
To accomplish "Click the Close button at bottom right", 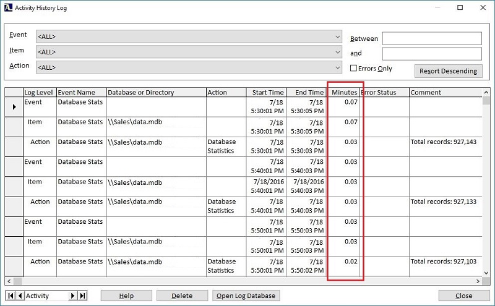I will (x=463, y=296).
